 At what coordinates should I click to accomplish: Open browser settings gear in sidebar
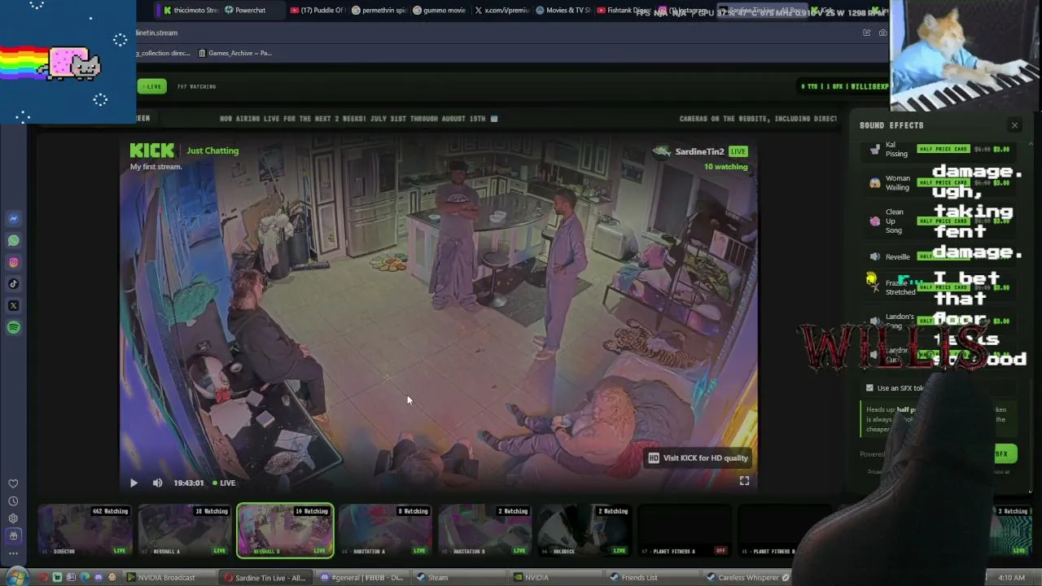(x=13, y=518)
